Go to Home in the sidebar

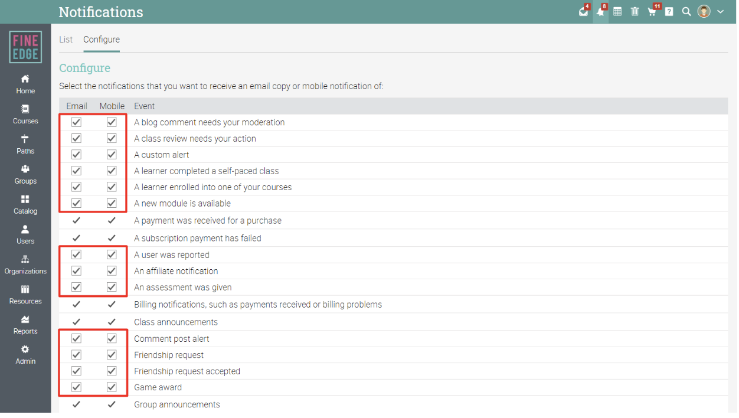point(25,84)
